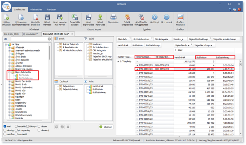Expand all with Mind kinyit
Viewport: 246px width, 145px height.
pos(155,17)
